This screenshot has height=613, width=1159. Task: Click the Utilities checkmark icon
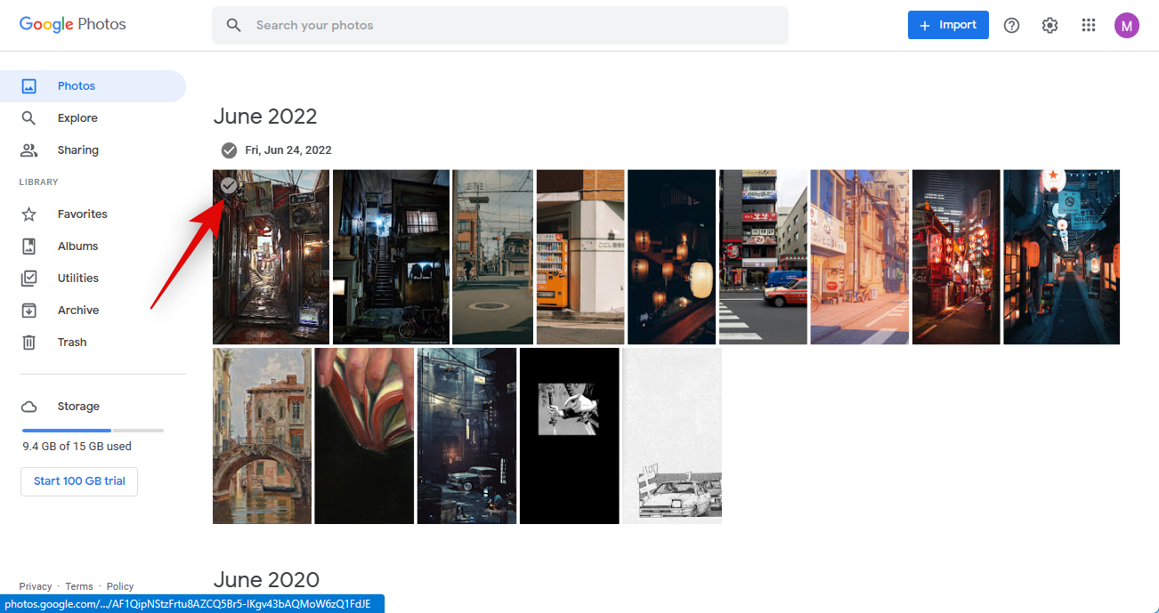(x=29, y=278)
